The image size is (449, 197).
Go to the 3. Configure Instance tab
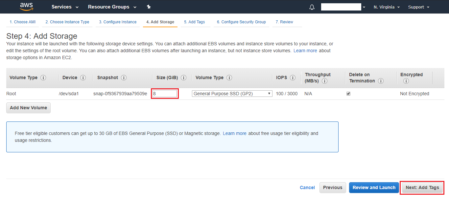click(x=118, y=22)
